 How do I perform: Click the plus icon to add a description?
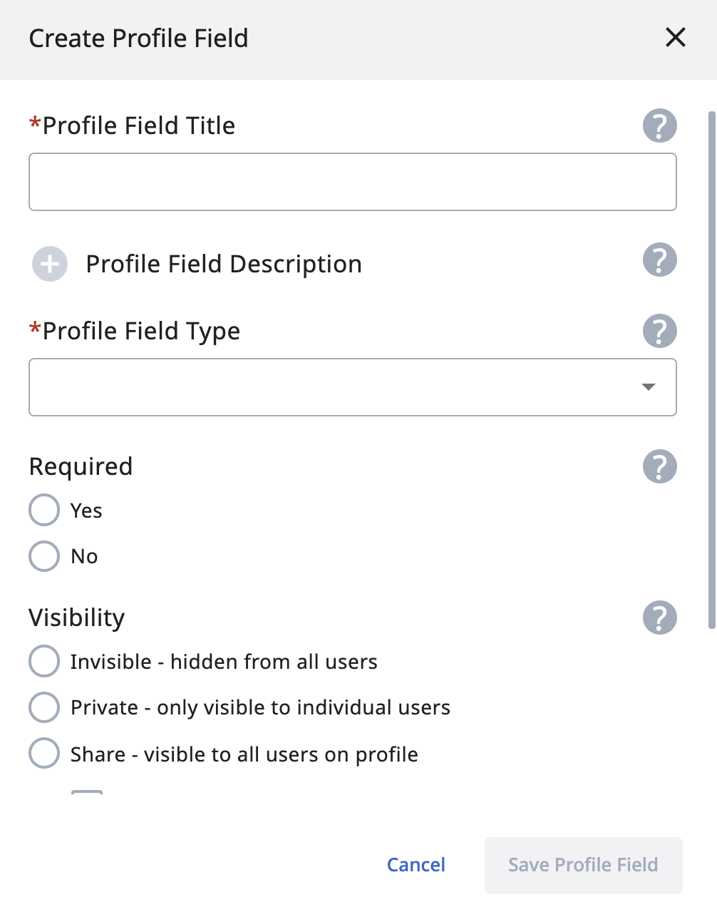click(48, 263)
